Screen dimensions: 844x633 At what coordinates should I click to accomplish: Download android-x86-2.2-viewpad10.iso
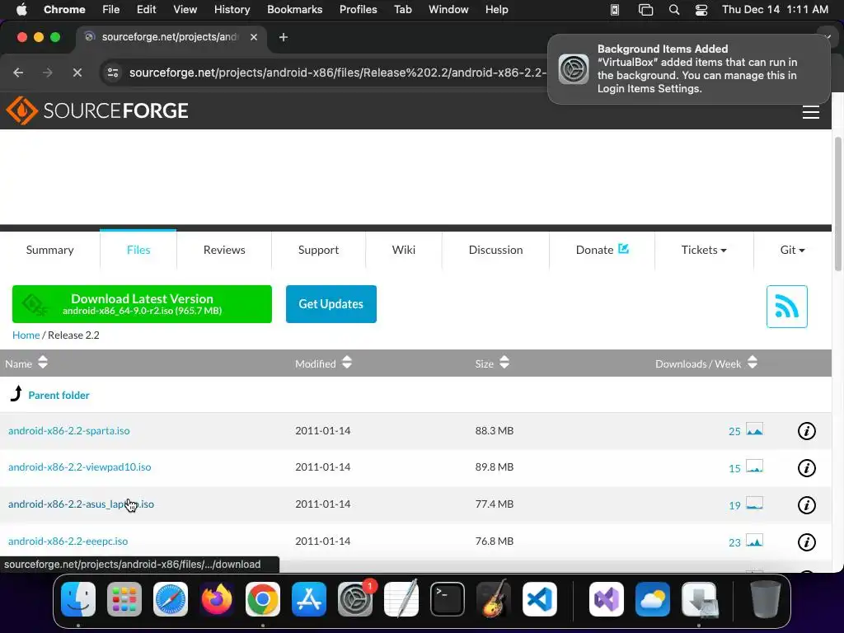80,467
